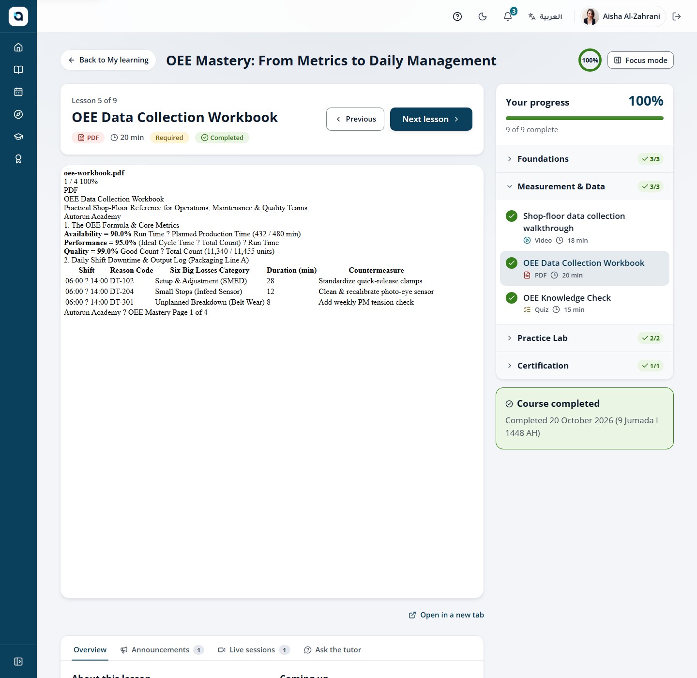
Task: Expand the Practice Lab section
Action: point(585,338)
